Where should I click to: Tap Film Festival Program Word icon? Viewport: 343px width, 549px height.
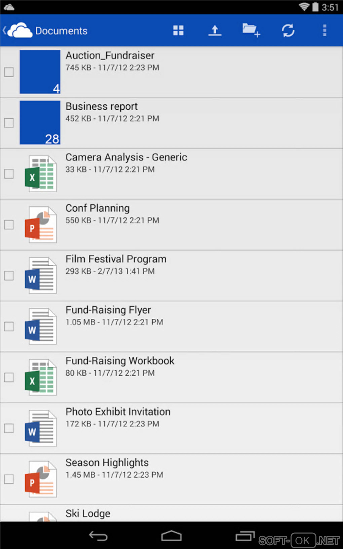point(40,276)
